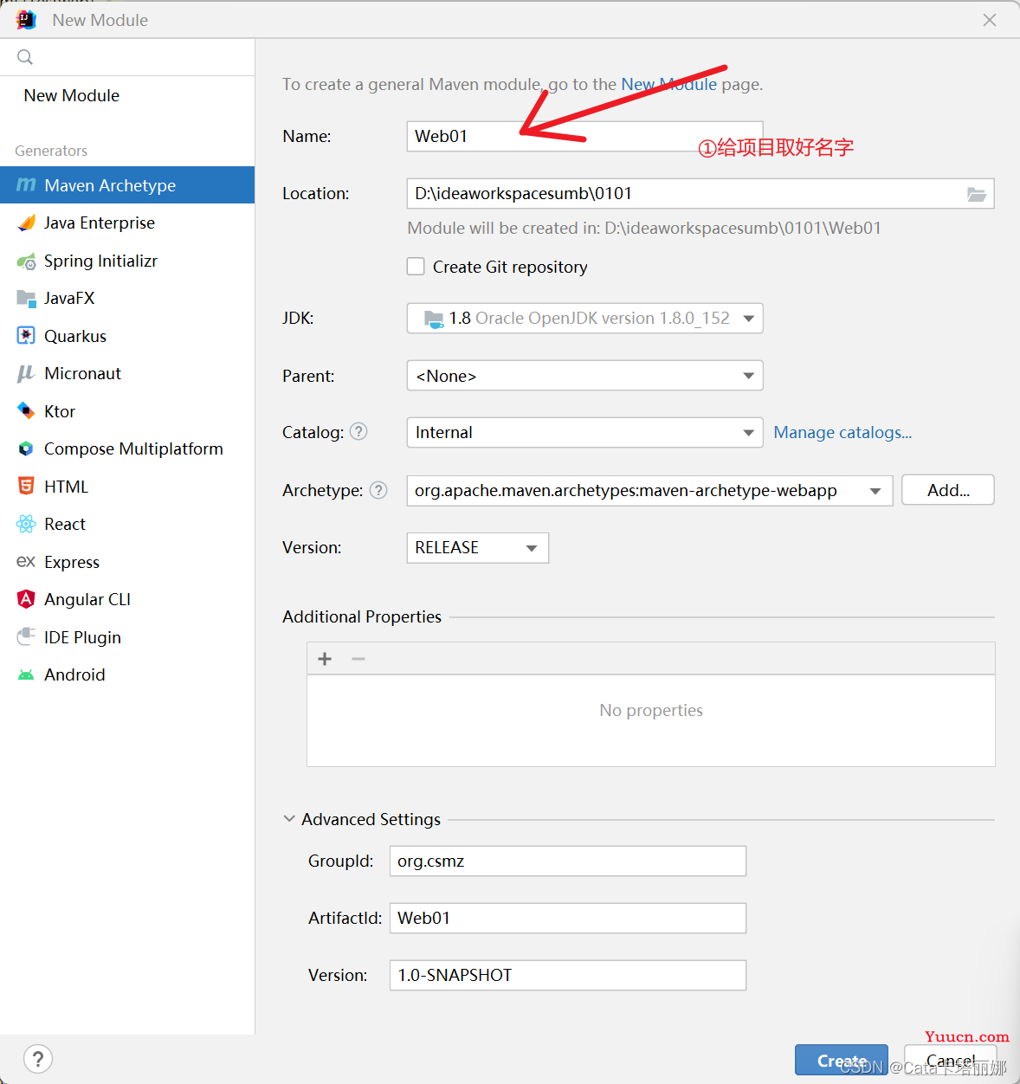Image resolution: width=1020 pixels, height=1084 pixels.
Task: Select the React generator label
Action: [x=65, y=524]
